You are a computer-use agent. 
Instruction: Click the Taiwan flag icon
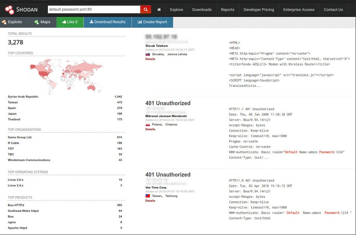coord(148,196)
